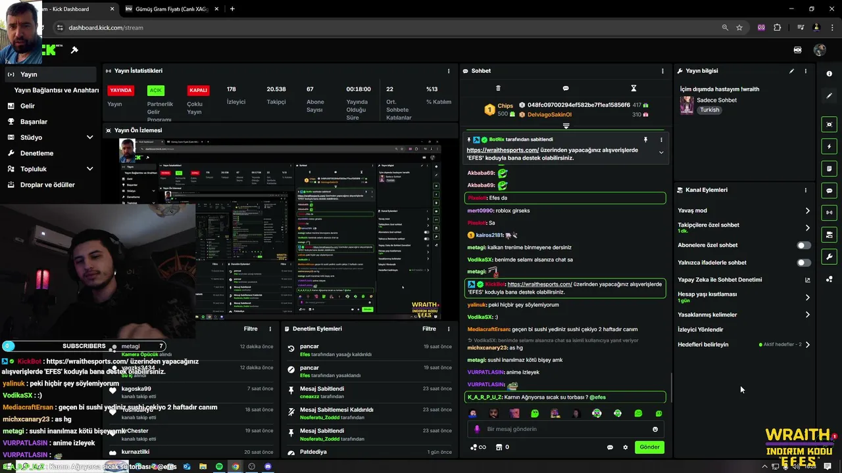Open Sohbet panel three-dot menu
The height and width of the screenshot is (473, 842).
click(662, 71)
